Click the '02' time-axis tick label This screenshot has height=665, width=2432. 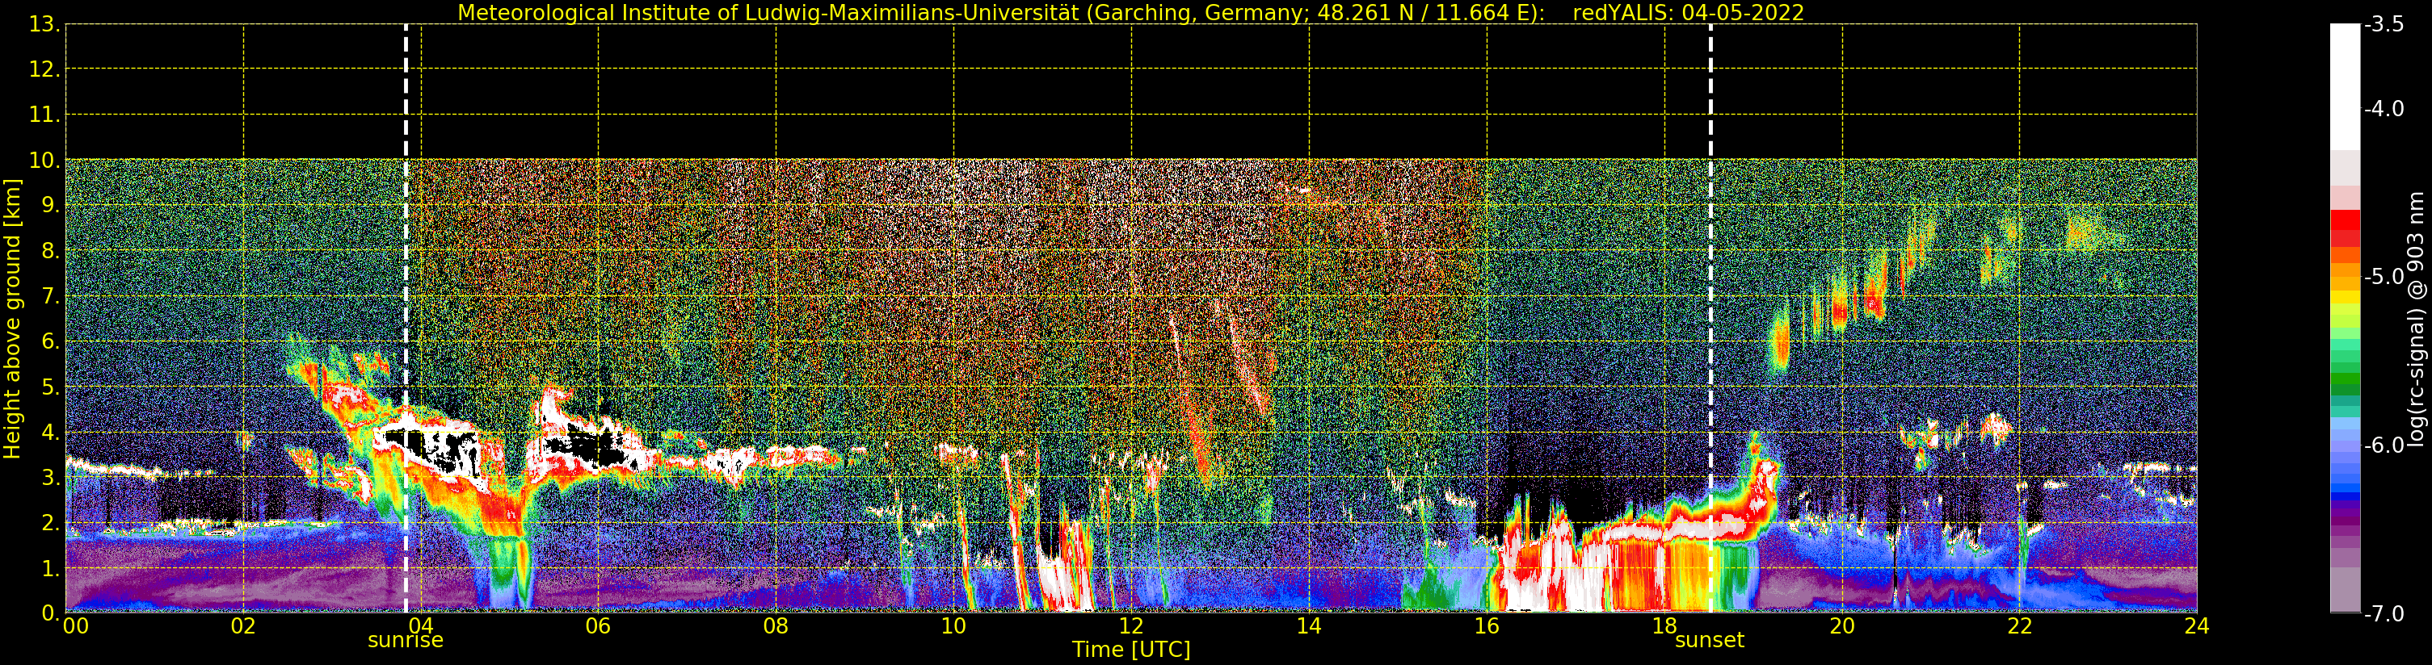pos(243,626)
